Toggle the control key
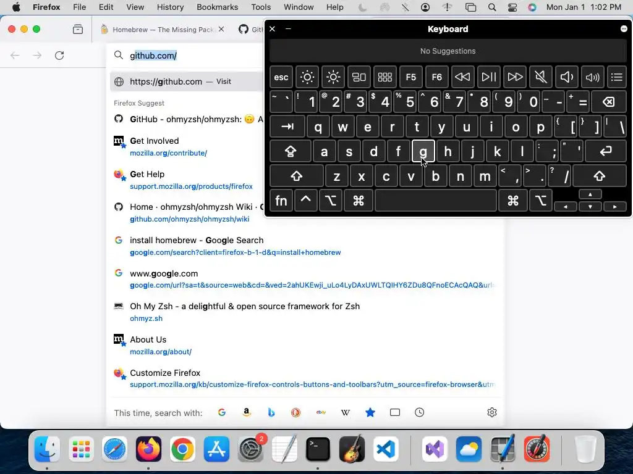The width and height of the screenshot is (633, 474). point(305,201)
